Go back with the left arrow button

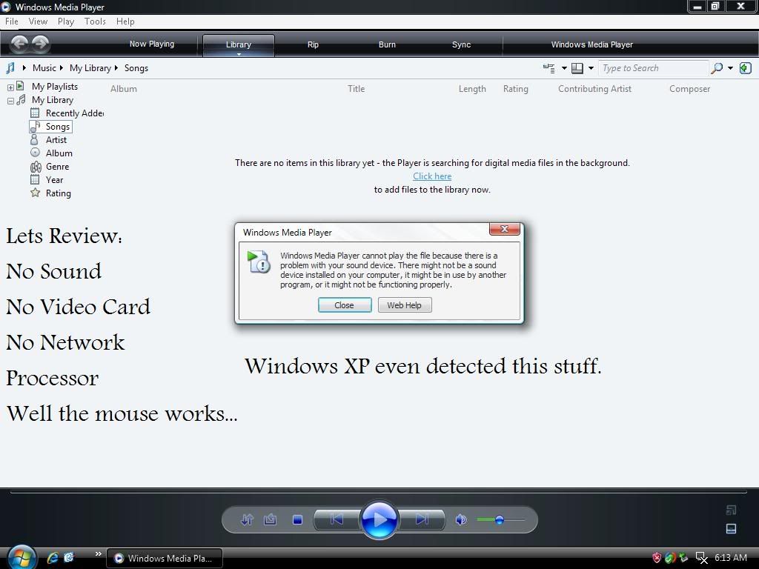coord(19,44)
